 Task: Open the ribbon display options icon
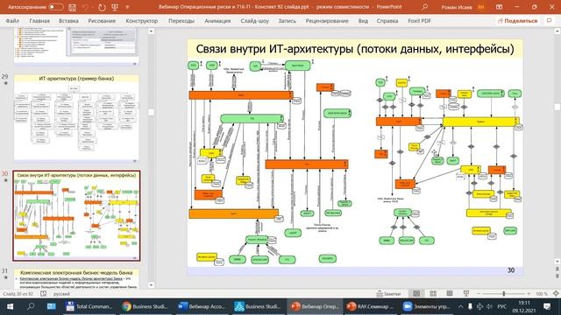(499, 7)
